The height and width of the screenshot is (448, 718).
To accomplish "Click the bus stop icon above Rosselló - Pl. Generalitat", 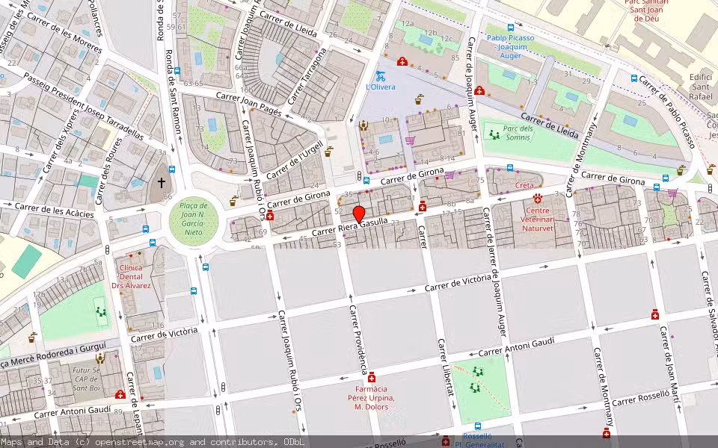I will click(478, 426).
